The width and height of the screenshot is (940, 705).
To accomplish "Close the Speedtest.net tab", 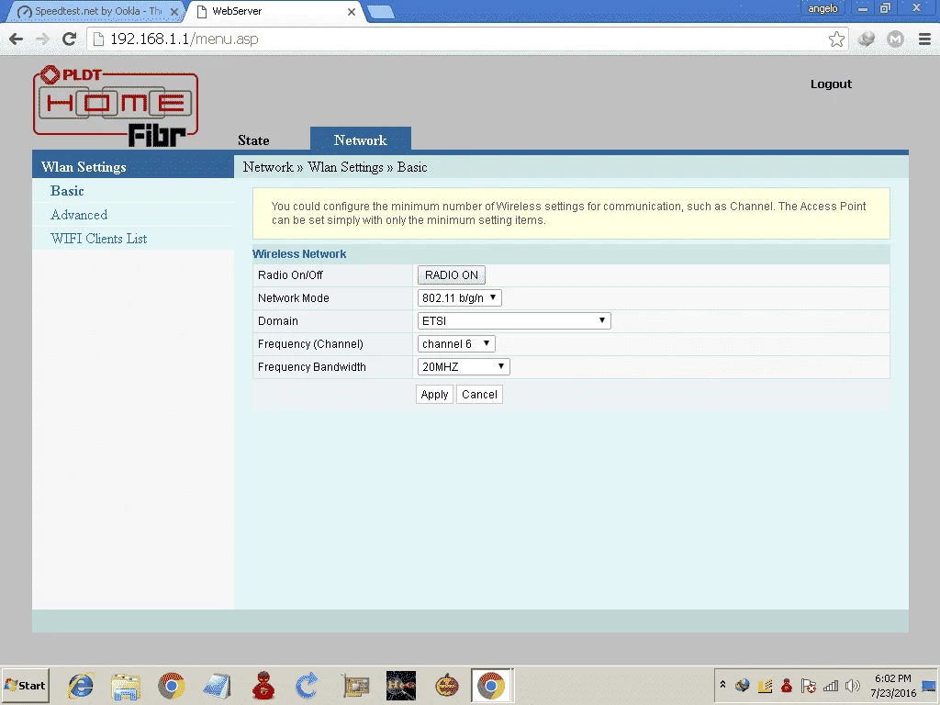I will pyautogui.click(x=174, y=11).
